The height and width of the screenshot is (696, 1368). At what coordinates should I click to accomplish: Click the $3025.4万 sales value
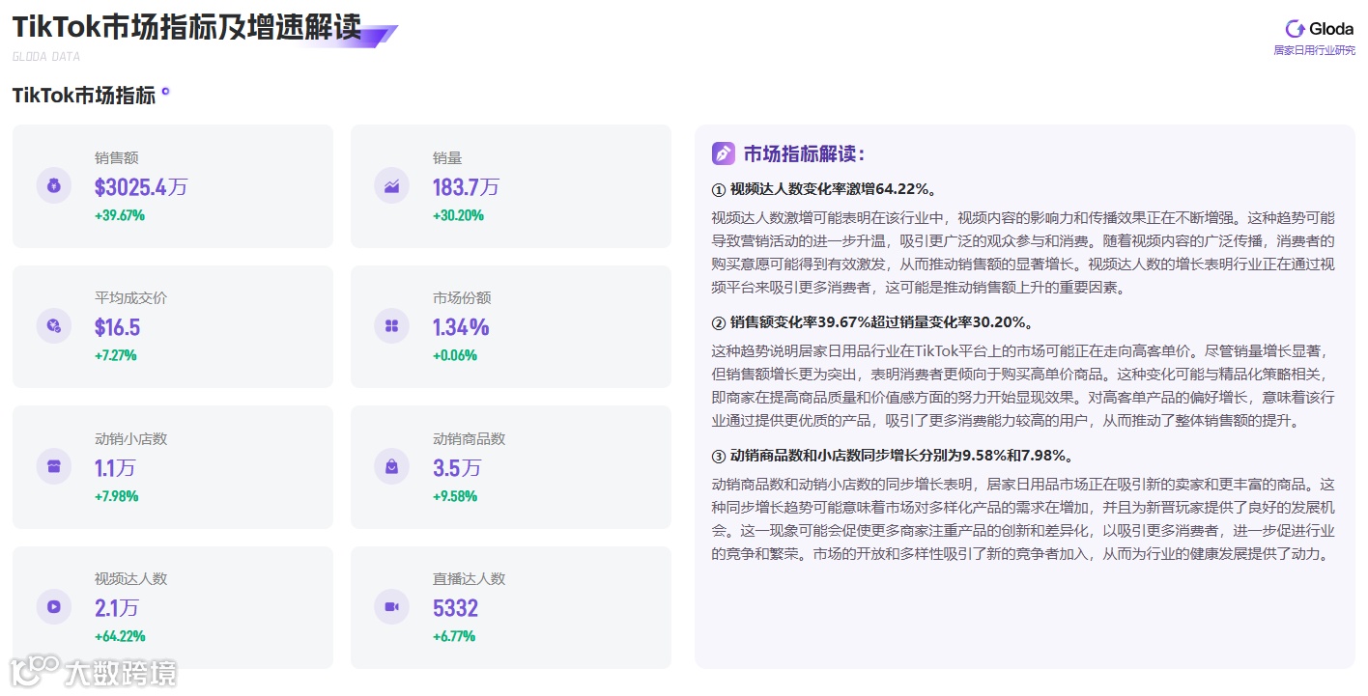[x=141, y=187]
